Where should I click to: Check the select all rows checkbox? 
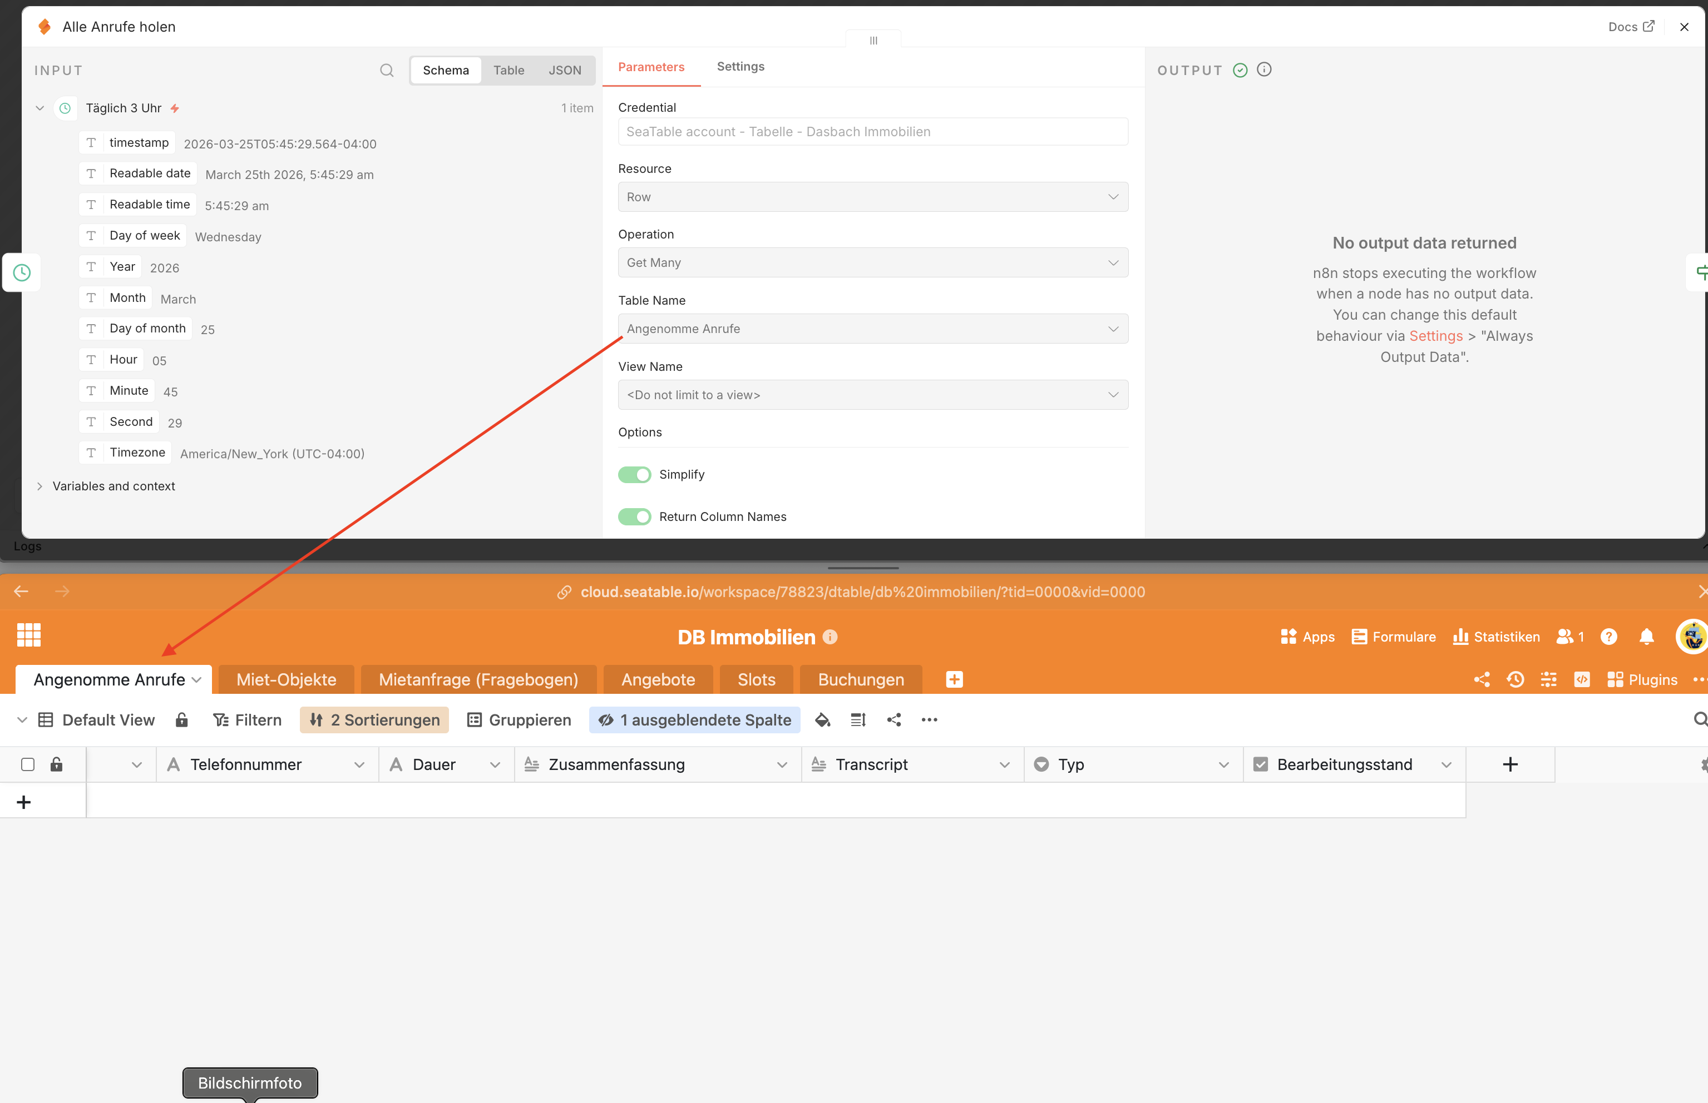[28, 764]
